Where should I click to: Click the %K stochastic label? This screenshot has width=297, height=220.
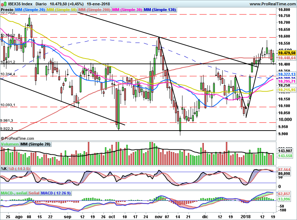[x=4, y=168]
